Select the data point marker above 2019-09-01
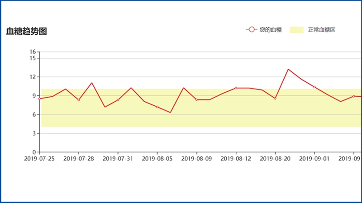The image size is (362, 203). point(314,87)
